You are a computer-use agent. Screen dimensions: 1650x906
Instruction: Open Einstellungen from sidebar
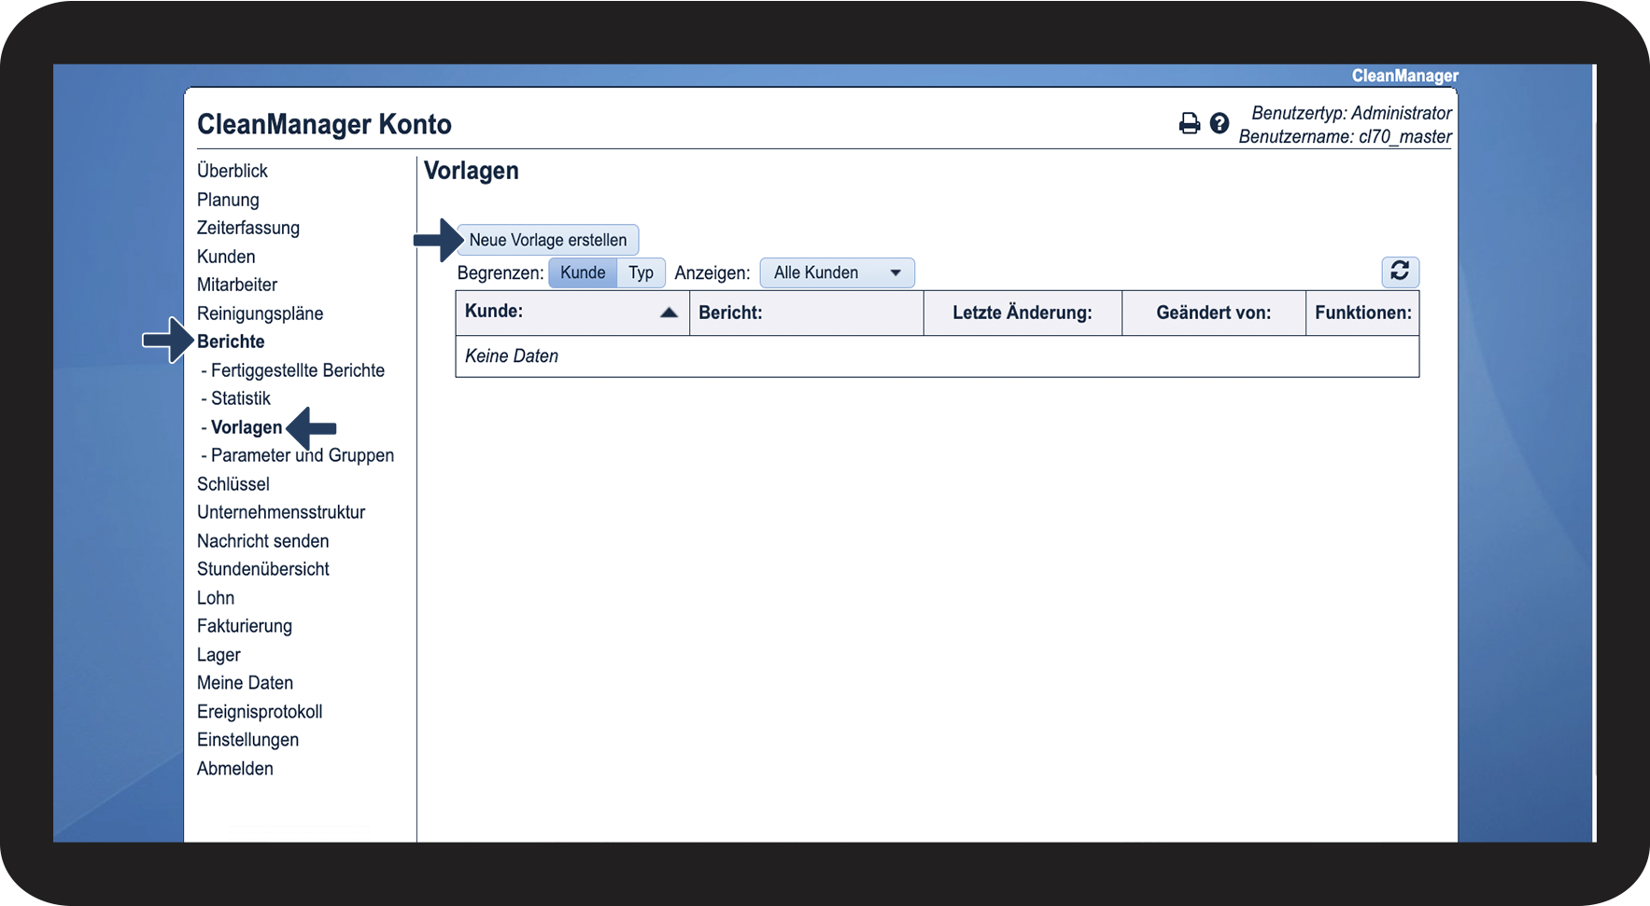click(247, 740)
